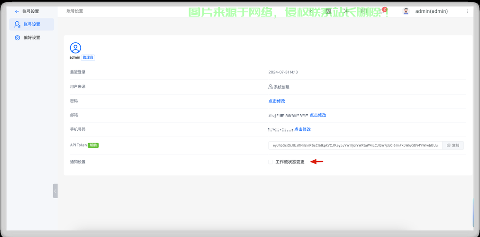Open the admin(admin) user menu

431,11
